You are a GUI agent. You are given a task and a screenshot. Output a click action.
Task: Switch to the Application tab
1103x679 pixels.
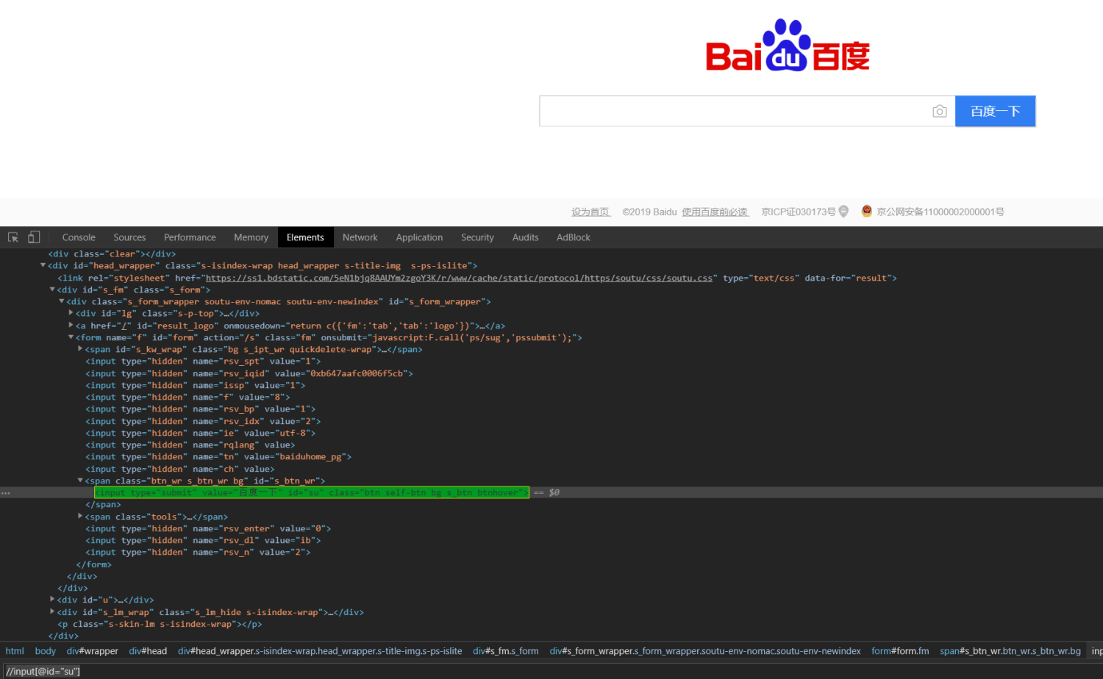click(x=419, y=237)
